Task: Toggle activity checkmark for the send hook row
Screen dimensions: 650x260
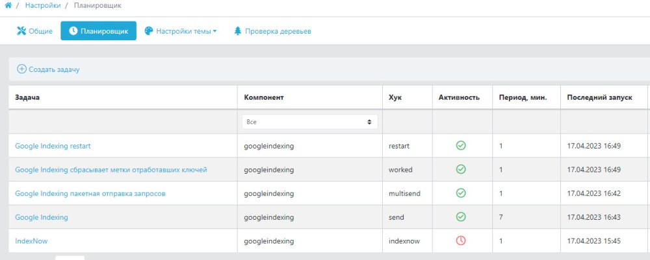Action: [461, 217]
